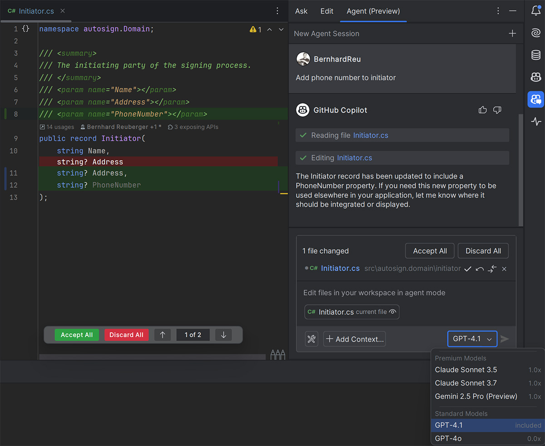Screen dimensions: 545x446
Task: Click red Discard All in editor toolbar
Action: click(126, 335)
